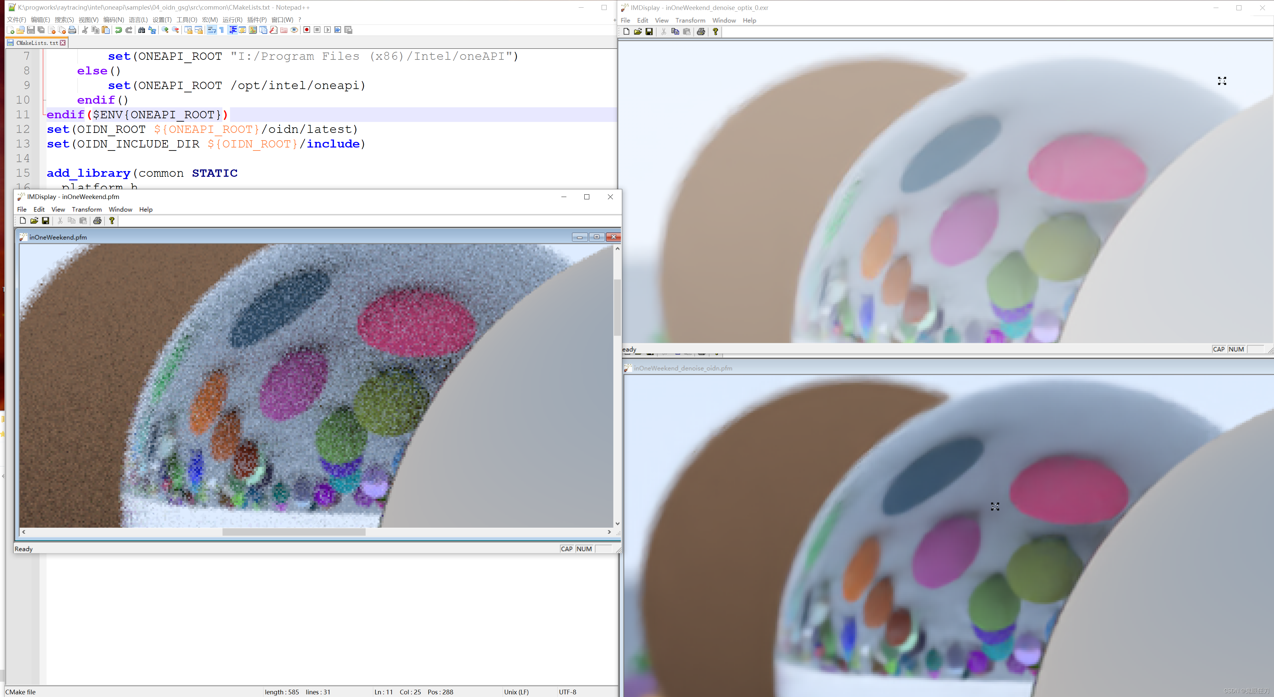Click the Save icon in optix IMDisplay toolbar
The height and width of the screenshot is (697, 1274).
[x=649, y=32]
